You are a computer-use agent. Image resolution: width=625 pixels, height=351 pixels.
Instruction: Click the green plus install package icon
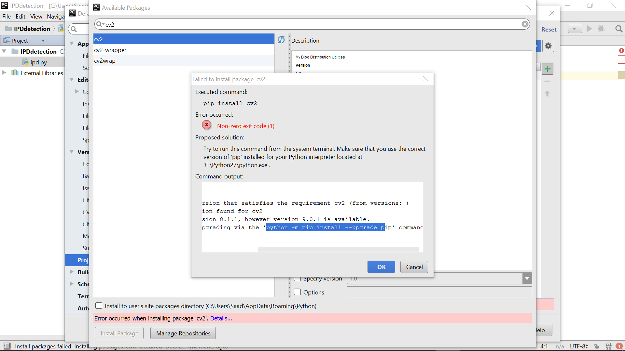coord(548,69)
